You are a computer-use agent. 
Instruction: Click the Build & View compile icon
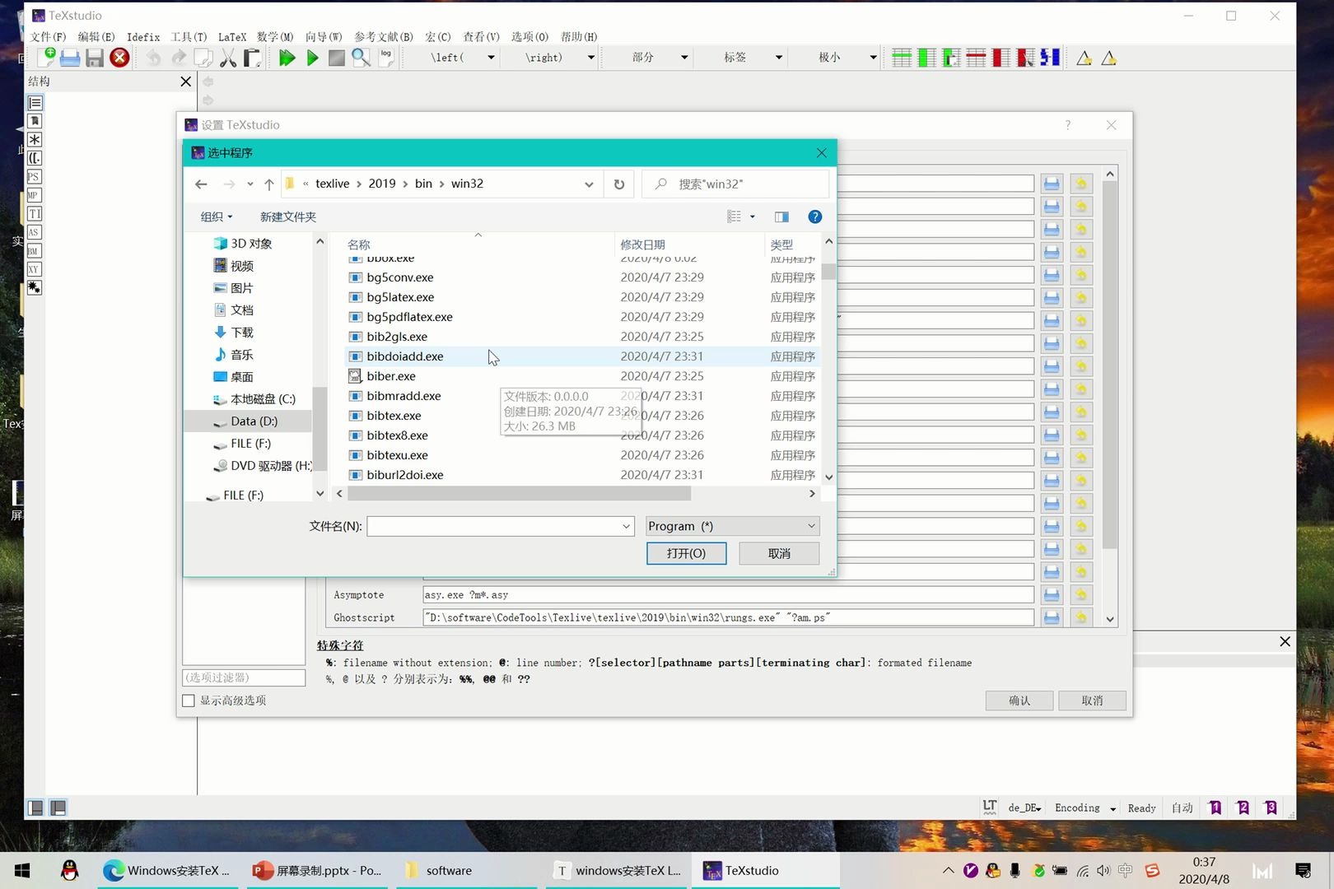(x=287, y=58)
